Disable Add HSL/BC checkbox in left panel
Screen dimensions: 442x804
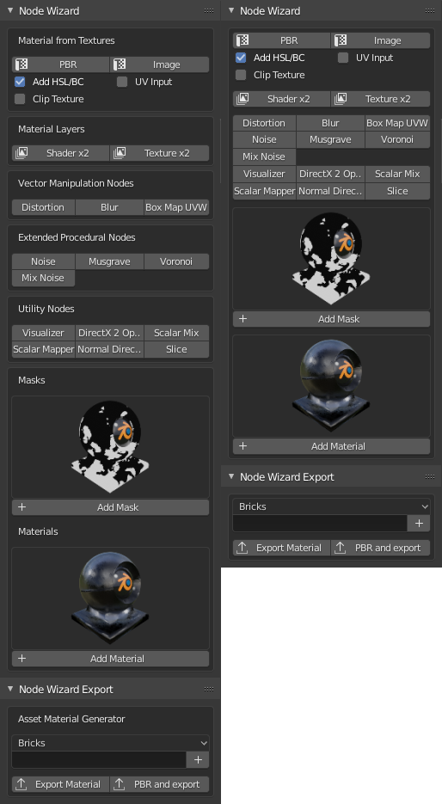20,82
